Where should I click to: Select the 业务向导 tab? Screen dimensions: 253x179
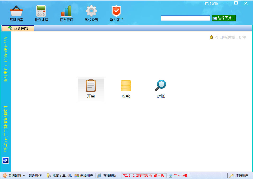point(18,28)
